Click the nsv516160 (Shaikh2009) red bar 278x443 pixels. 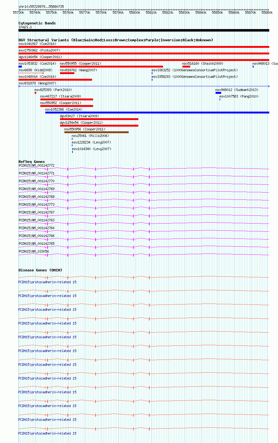pos(186,67)
